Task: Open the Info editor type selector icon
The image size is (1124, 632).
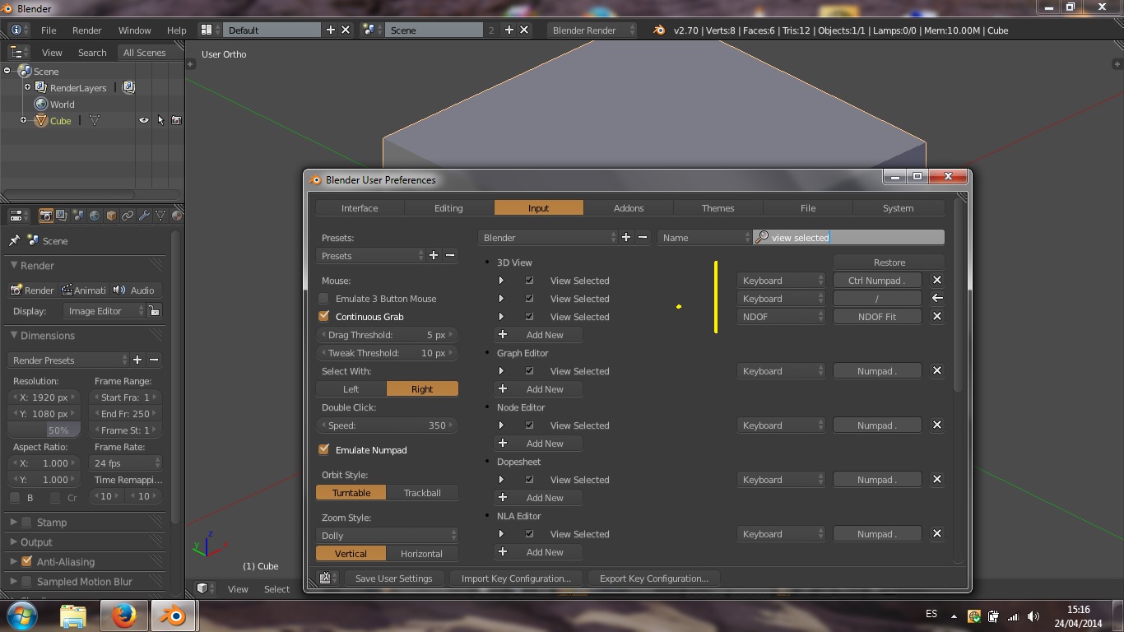Action: click(x=20, y=30)
